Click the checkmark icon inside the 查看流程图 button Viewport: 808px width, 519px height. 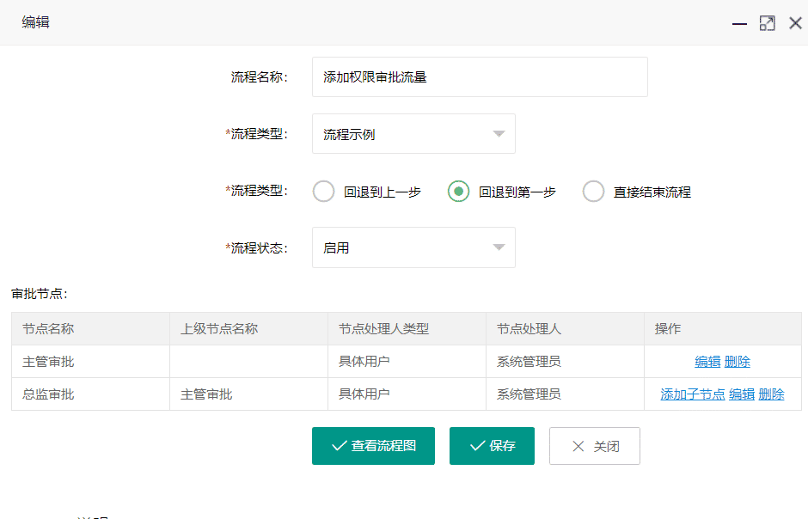tap(336, 445)
